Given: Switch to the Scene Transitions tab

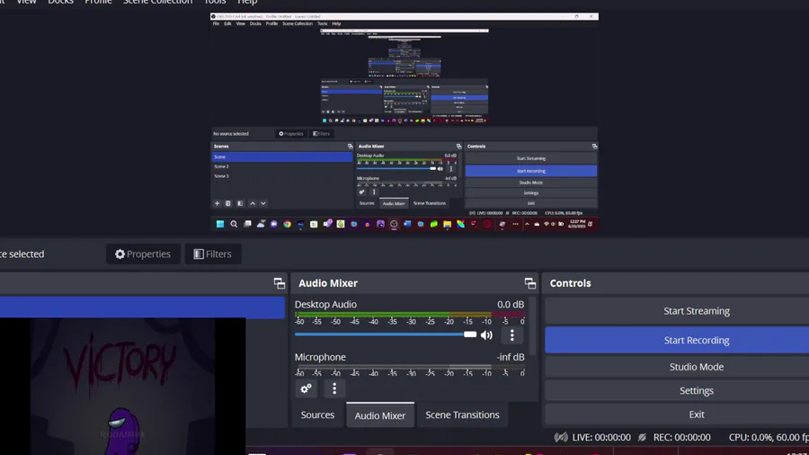Looking at the screenshot, I should click(x=462, y=415).
